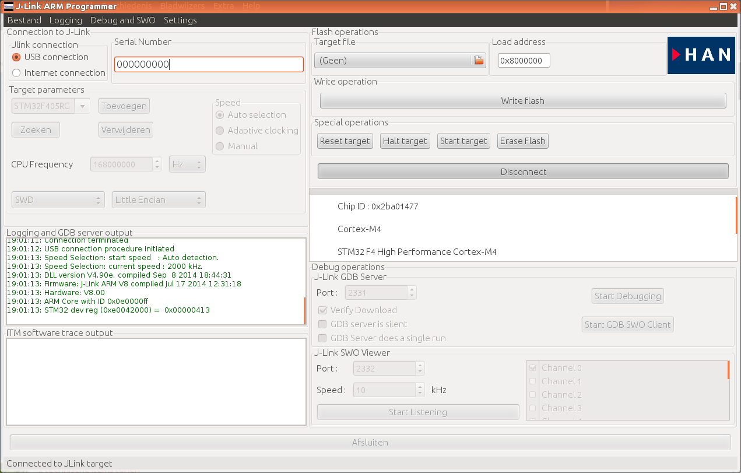Open the Little Endian dropdown
The height and width of the screenshot is (473, 741).
[159, 200]
